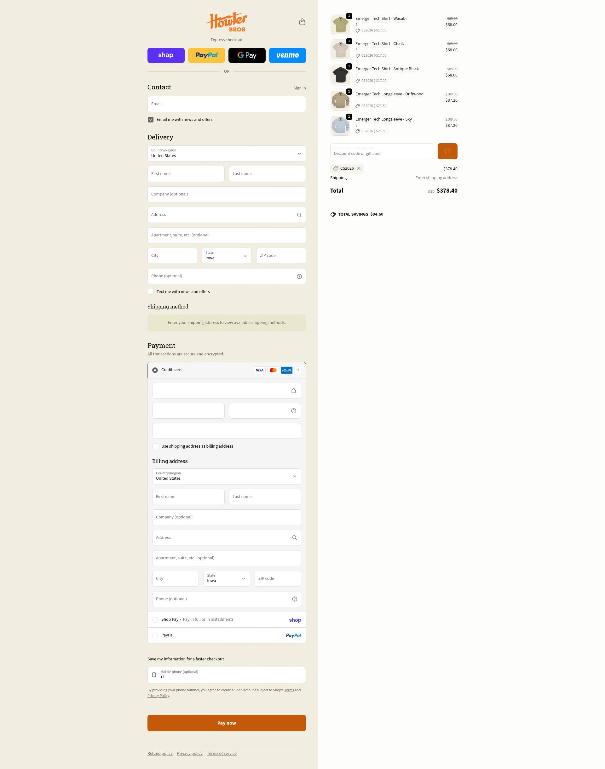Screen dimensions: 605x769
Task: Uncheck Email me with news and offers
Action: [x=151, y=120]
